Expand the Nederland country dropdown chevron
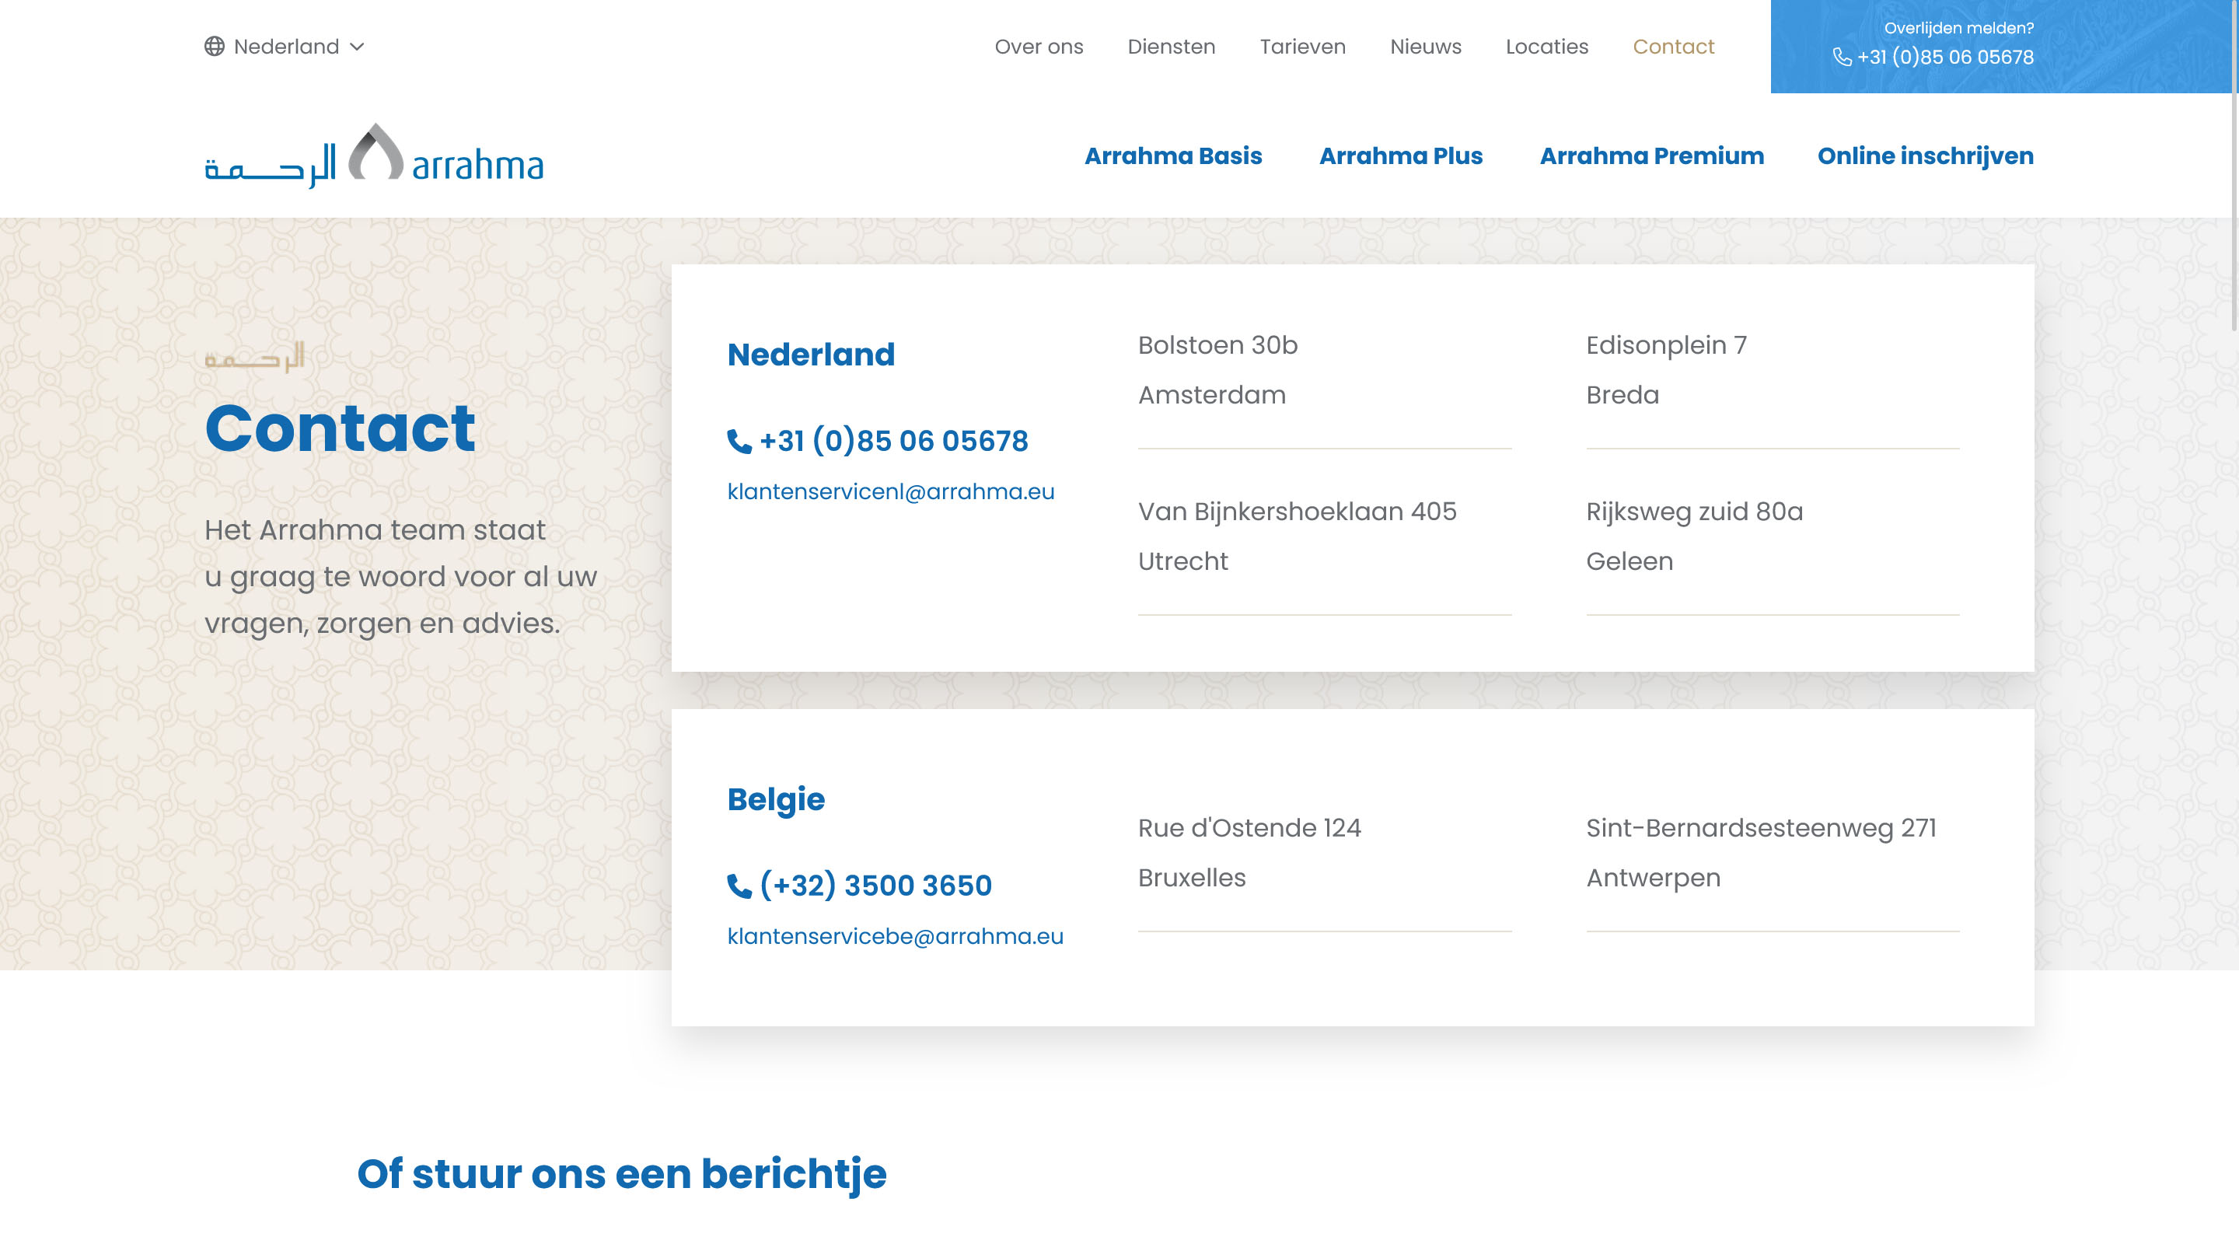 click(358, 47)
